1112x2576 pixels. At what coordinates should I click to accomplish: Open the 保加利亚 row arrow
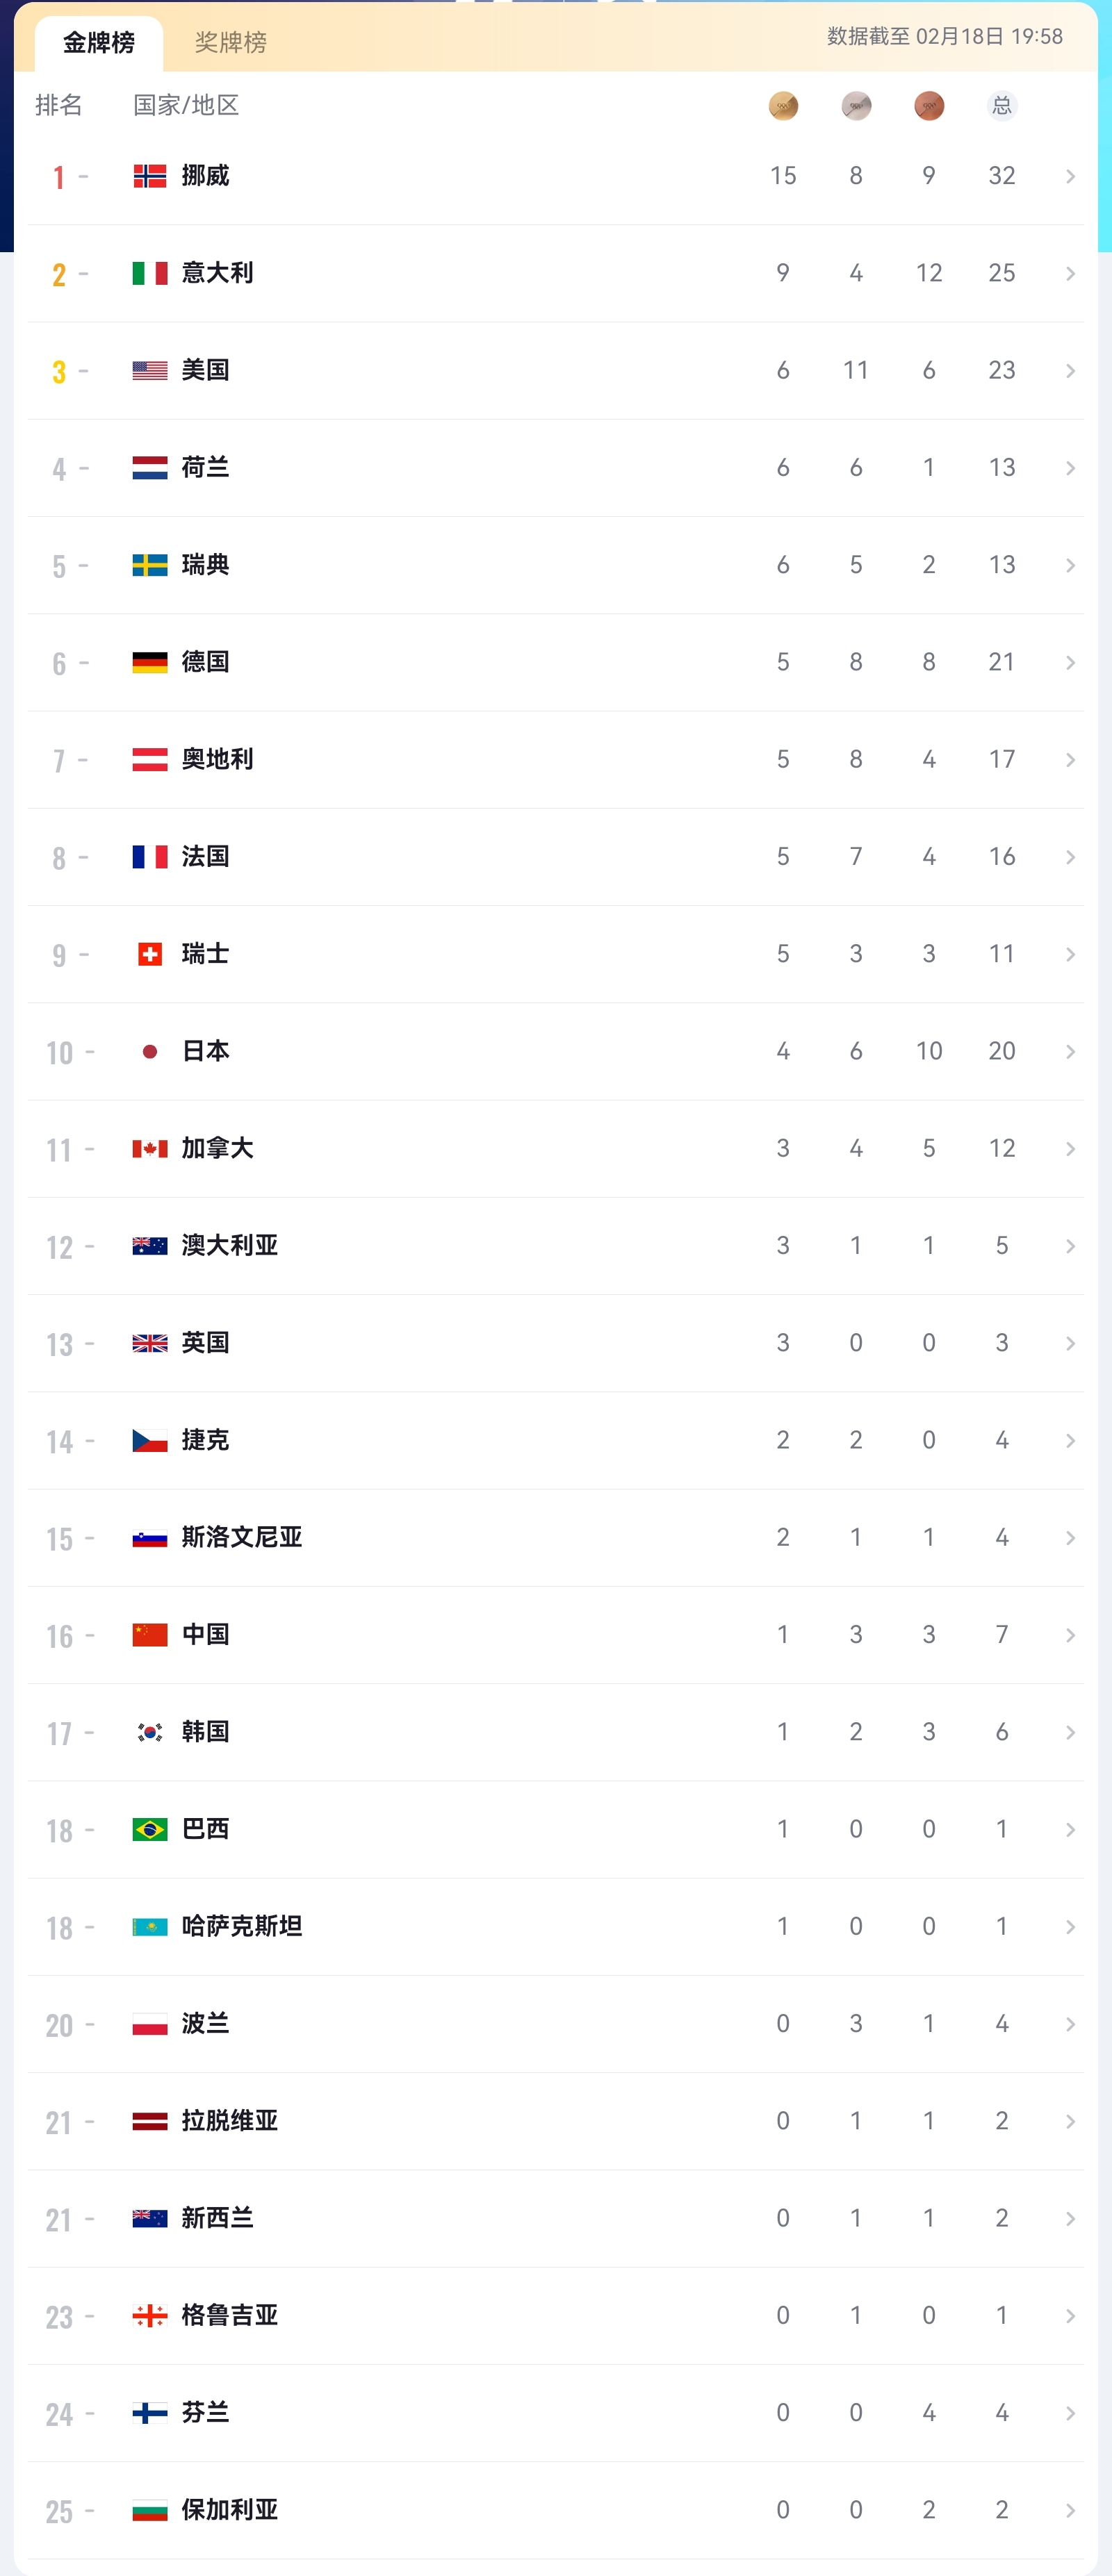coord(1070,2510)
